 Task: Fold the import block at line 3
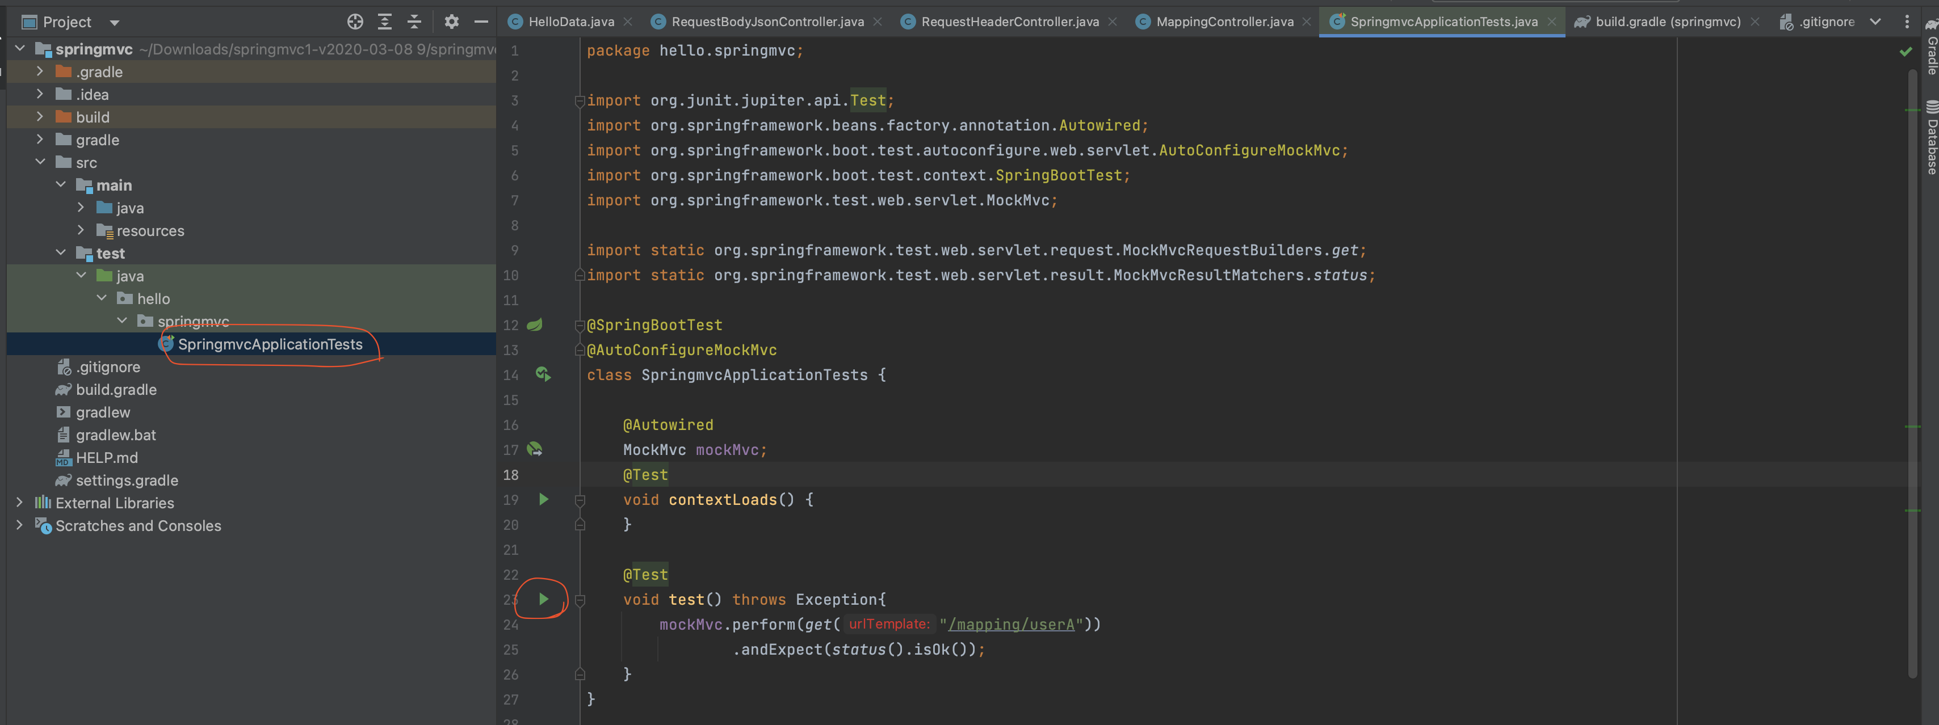580,101
